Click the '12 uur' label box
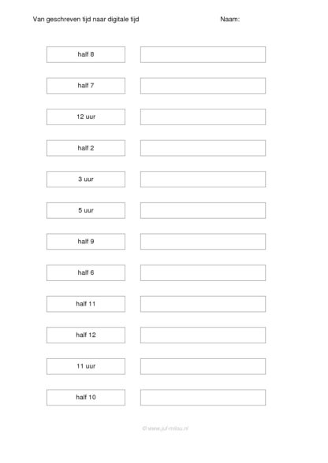Viewport: 328px width, 463px height. point(86,117)
